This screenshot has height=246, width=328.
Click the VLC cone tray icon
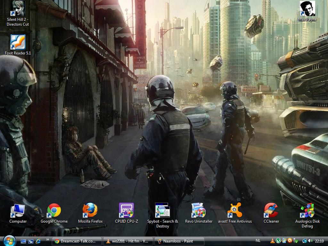point(273,241)
